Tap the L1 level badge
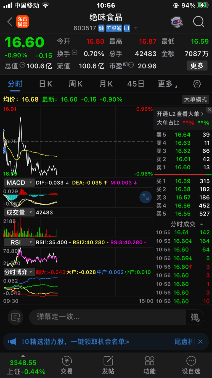This screenshot has width=212, height=378. click(127, 28)
